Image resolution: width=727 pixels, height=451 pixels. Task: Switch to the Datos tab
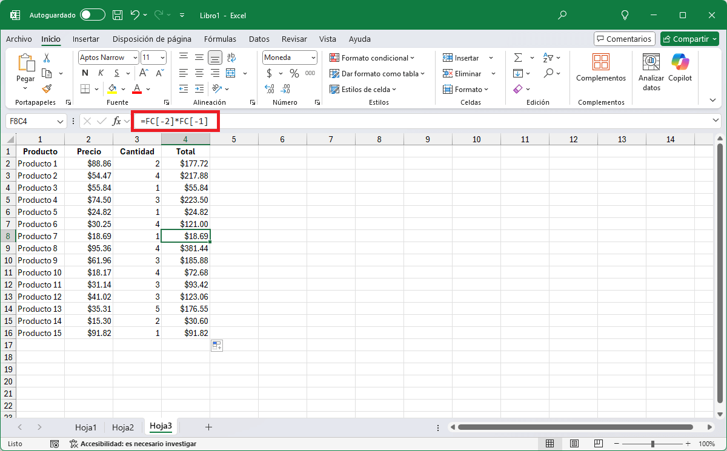pos(259,39)
